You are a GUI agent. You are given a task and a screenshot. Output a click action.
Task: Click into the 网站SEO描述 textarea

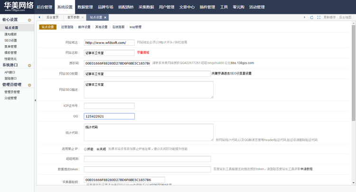point(149,90)
